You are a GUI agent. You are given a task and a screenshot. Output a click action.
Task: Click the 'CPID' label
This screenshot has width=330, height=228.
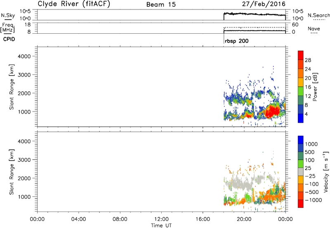tap(9, 39)
